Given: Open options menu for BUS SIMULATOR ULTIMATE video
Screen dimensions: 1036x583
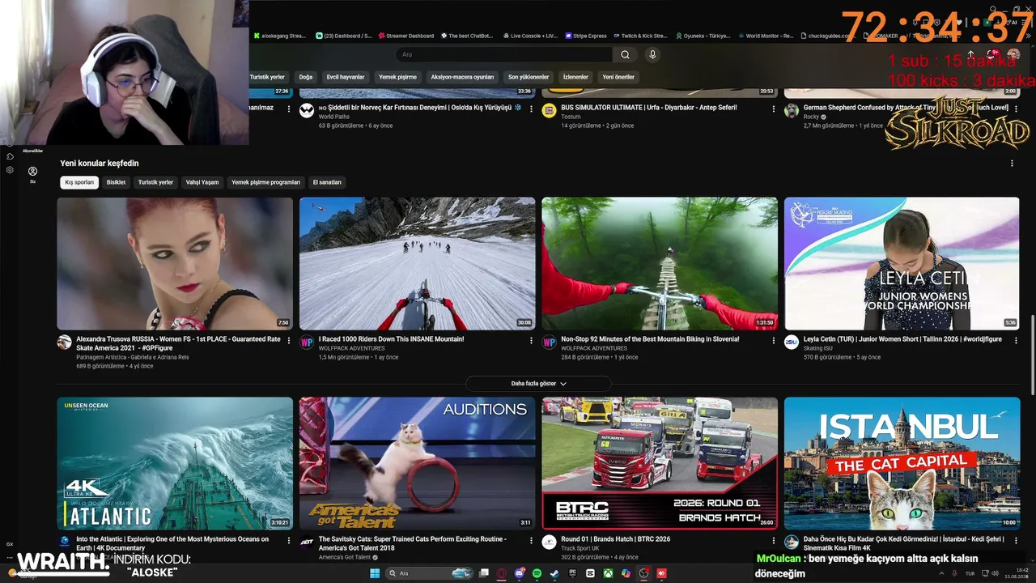Looking at the screenshot, I should click(x=773, y=109).
